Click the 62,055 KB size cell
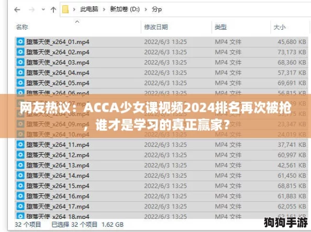Image resolution: width=311 pixels, height=232 pixels. (x=292, y=206)
